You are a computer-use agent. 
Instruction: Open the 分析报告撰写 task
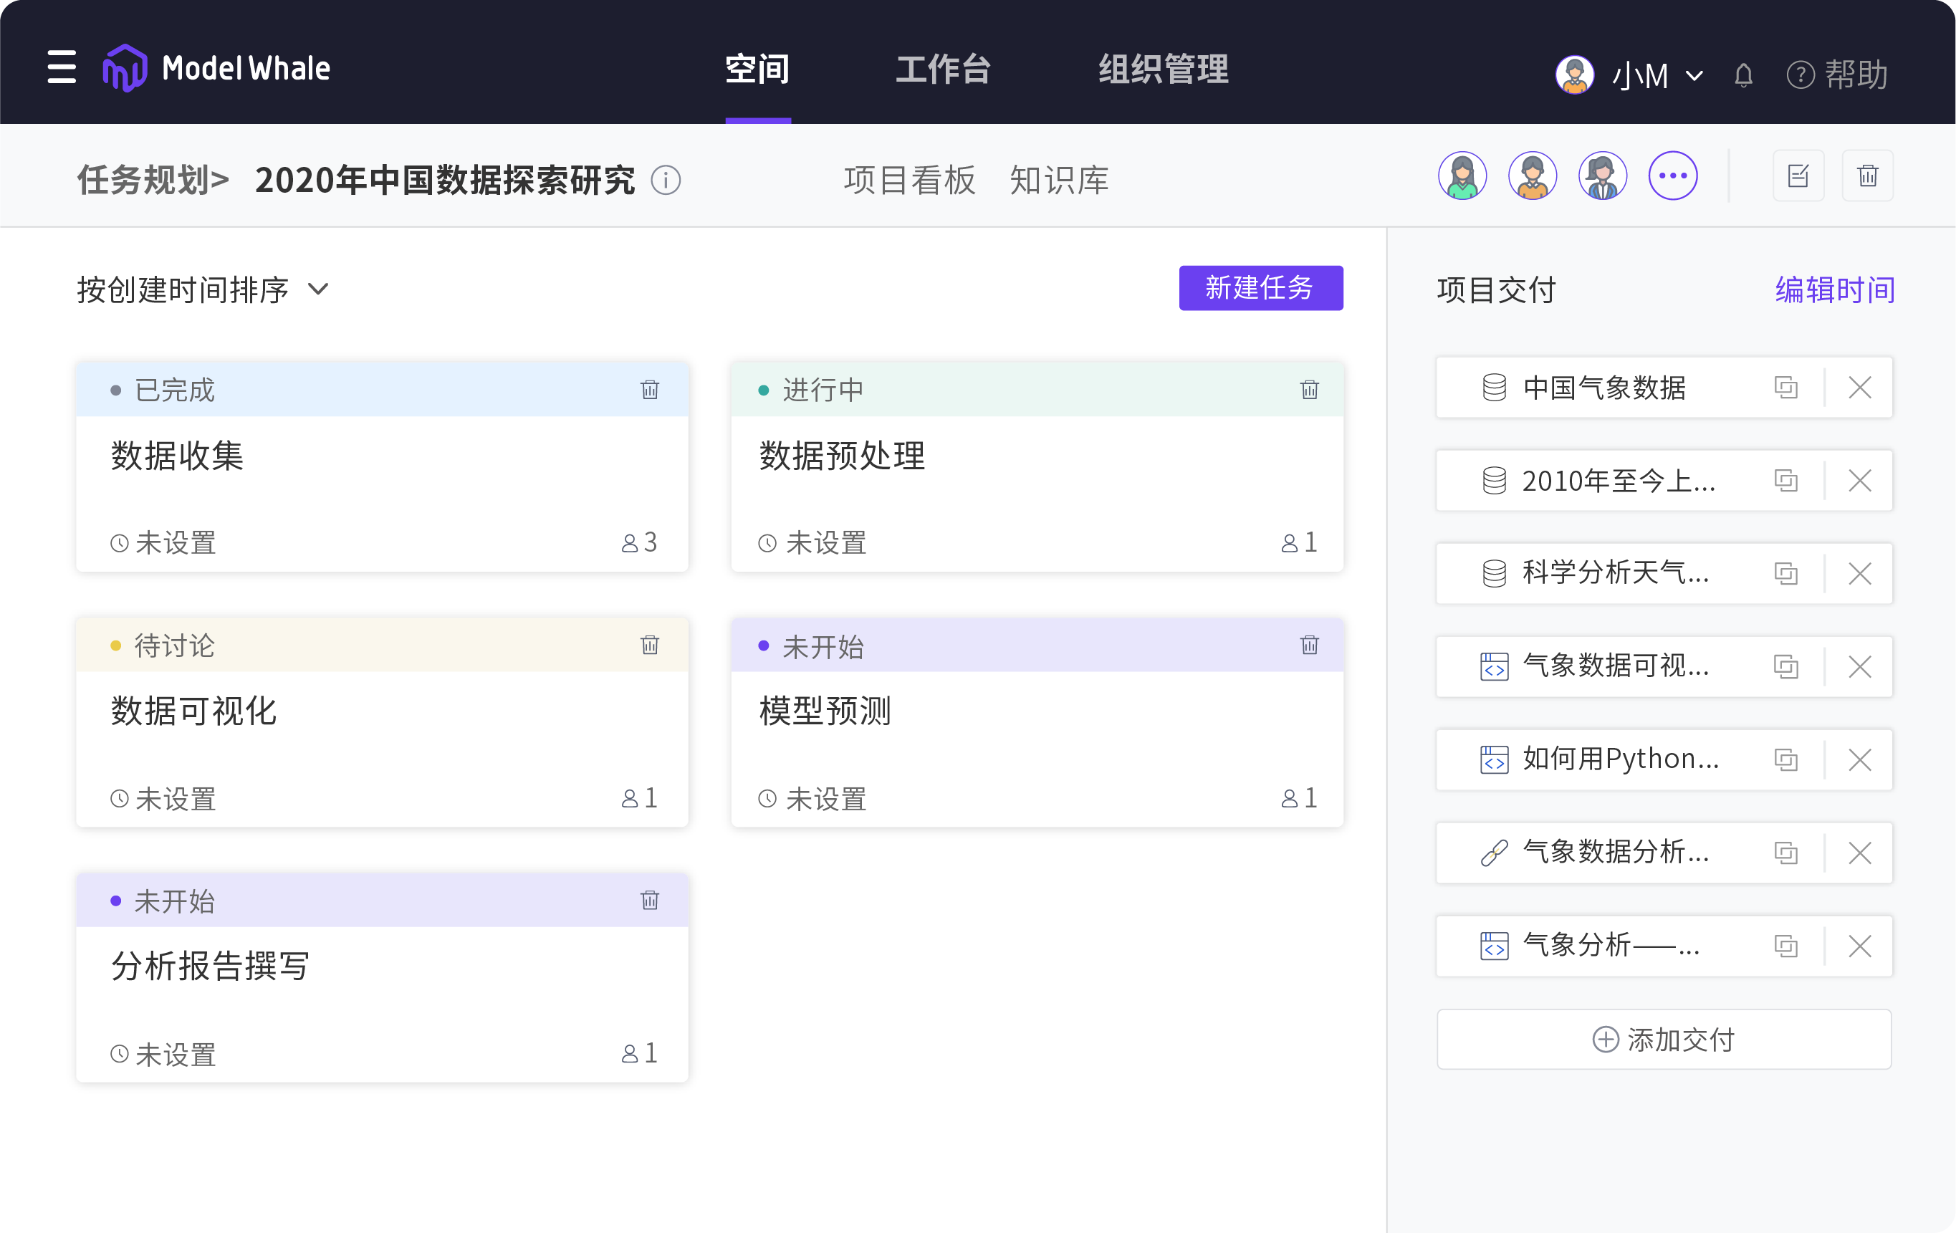tap(209, 966)
